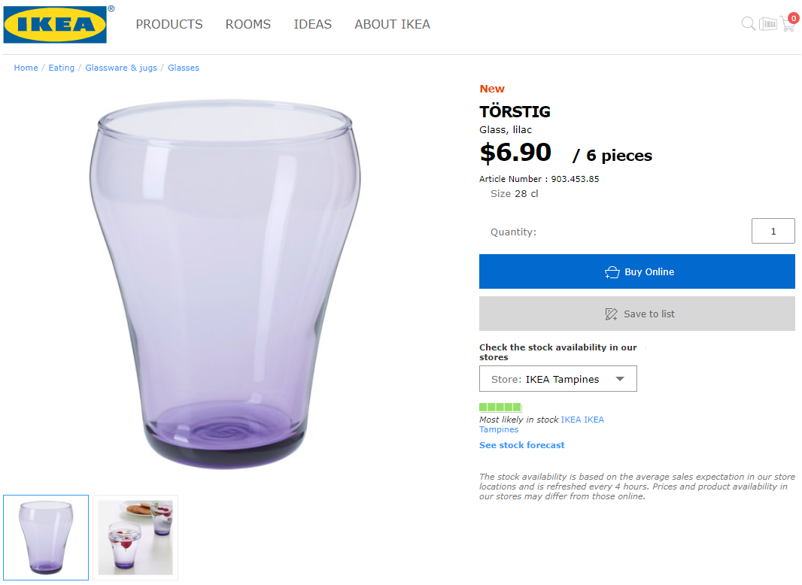Open the Store IKEA Tampines dropdown
802x585 pixels.
point(557,379)
